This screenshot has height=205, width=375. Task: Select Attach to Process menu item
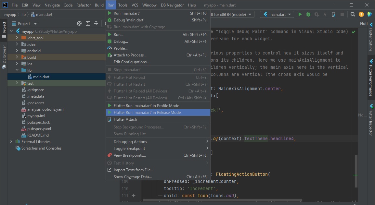(158, 55)
